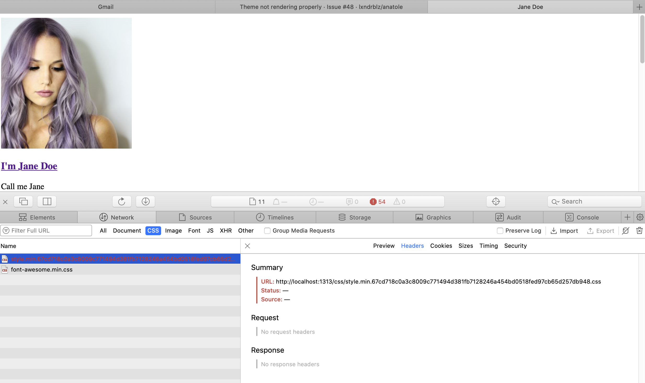This screenshot has height=383, width=645.
Task: Click the reload page icon in inspector toolbar
Action: [122, 201]
